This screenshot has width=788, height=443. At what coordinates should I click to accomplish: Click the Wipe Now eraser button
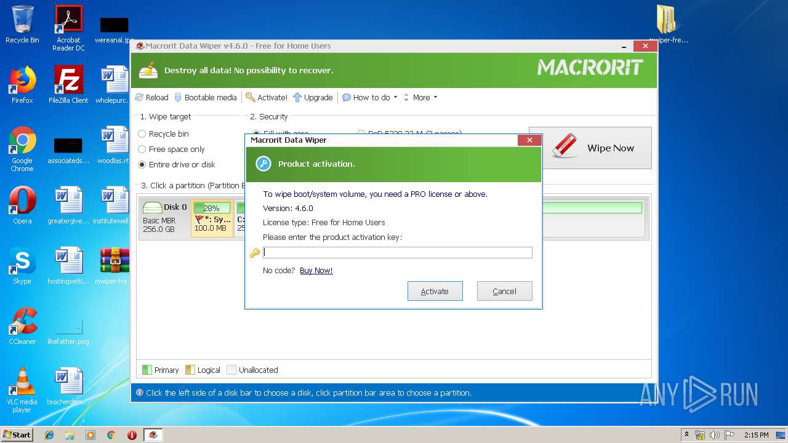pyautogui.click(x=590, y=148)
